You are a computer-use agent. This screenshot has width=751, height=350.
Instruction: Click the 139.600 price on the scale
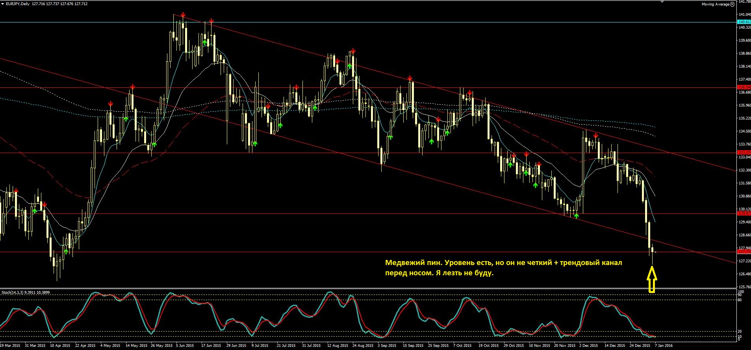[x=744, y=41]
